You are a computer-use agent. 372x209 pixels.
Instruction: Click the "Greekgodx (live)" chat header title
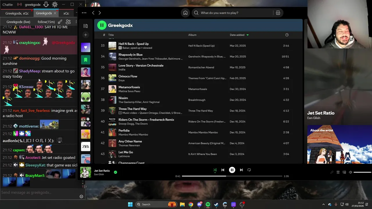pyautogui.click(x=18, y=22)
